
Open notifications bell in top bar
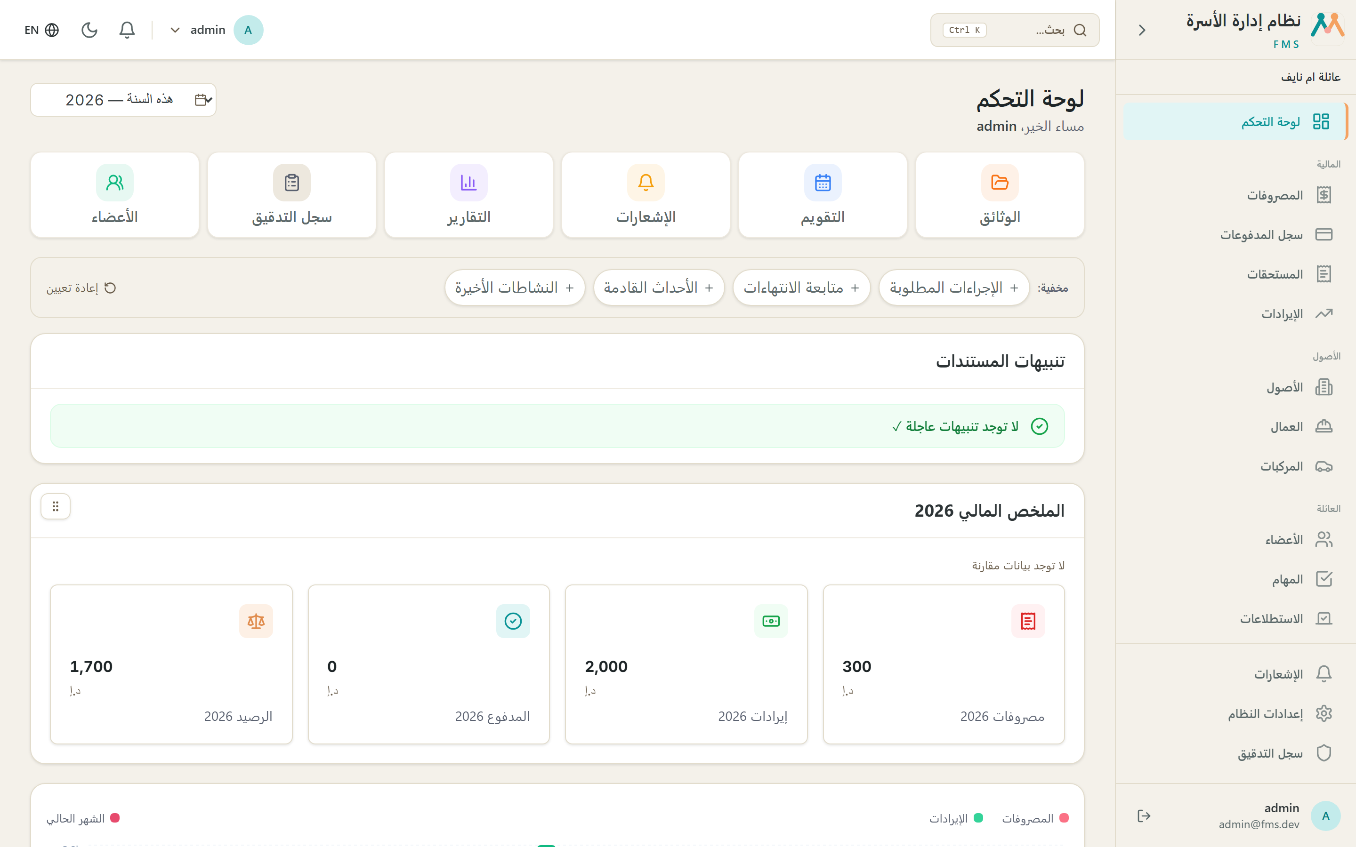[x=127, y=30]
